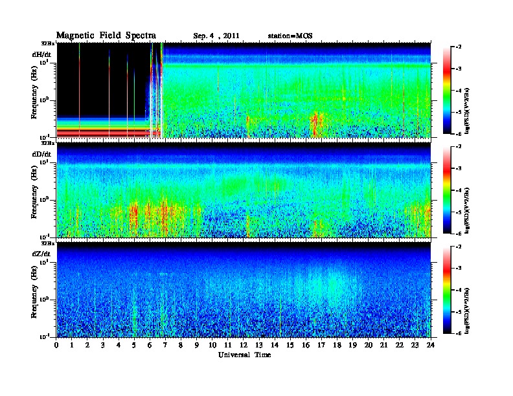This screenshot has width=513, height=396.
Task: Click the "0" hour tick label
Action: (x=56, y=345)
